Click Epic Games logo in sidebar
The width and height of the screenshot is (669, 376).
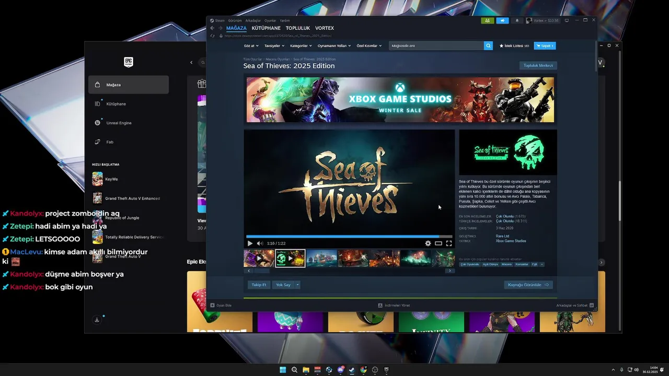[129, 62]
